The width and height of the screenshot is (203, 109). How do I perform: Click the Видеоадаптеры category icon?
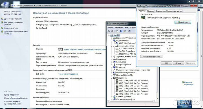114,41
